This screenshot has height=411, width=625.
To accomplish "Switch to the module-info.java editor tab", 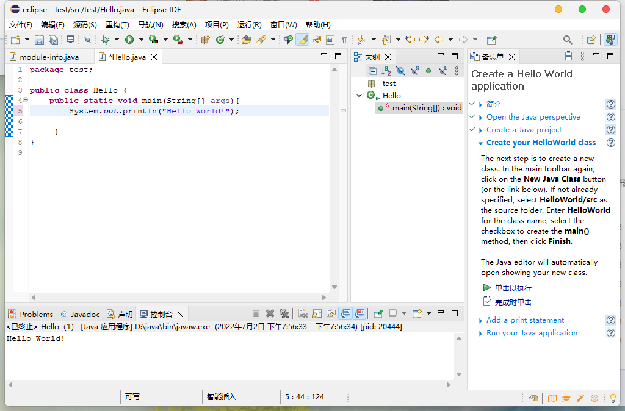I will pos(49,57).
